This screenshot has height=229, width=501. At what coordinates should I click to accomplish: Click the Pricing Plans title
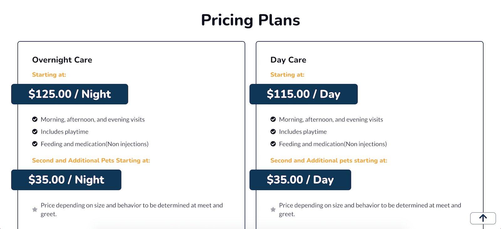(251, 20)
